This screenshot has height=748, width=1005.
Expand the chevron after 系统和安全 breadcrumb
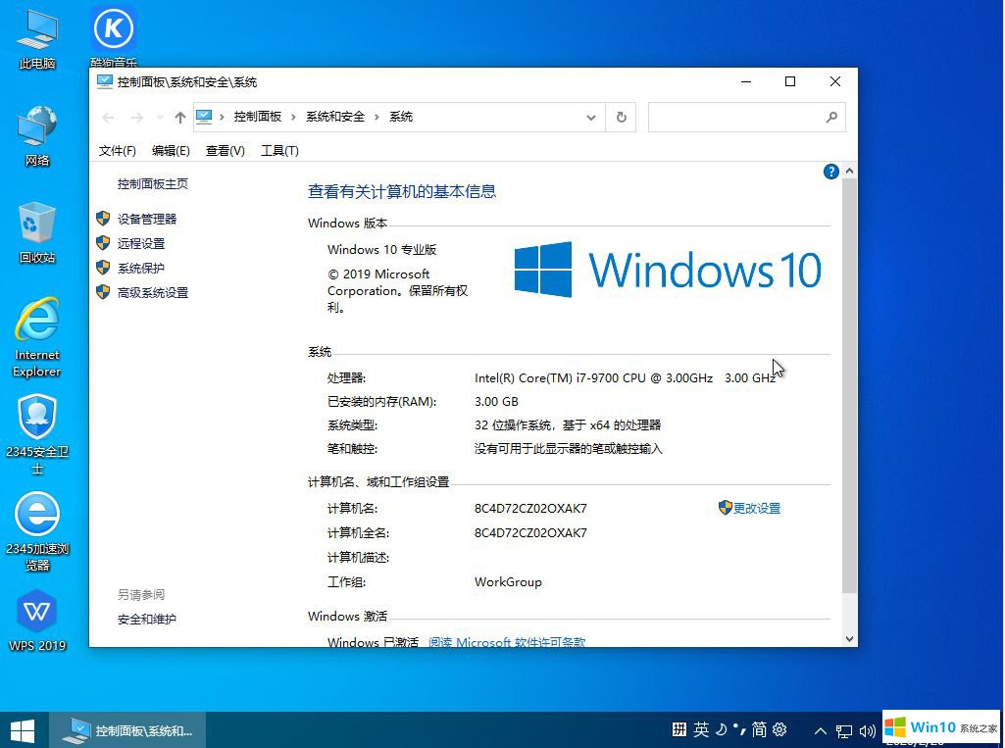pyautogui.click(x=377, y=117)
